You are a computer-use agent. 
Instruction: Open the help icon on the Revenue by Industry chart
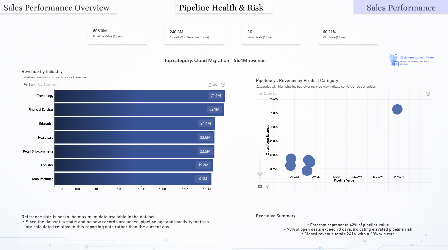pyautogui.click(x=223, y=85)
